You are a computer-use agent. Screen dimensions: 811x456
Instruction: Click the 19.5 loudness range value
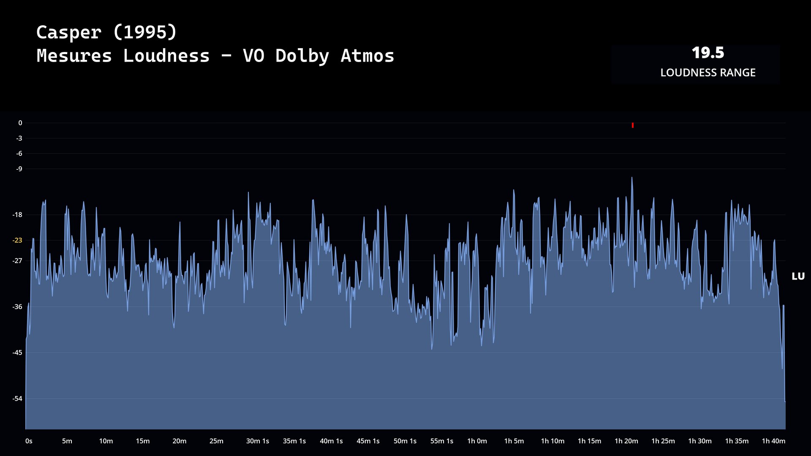[708, 53]
